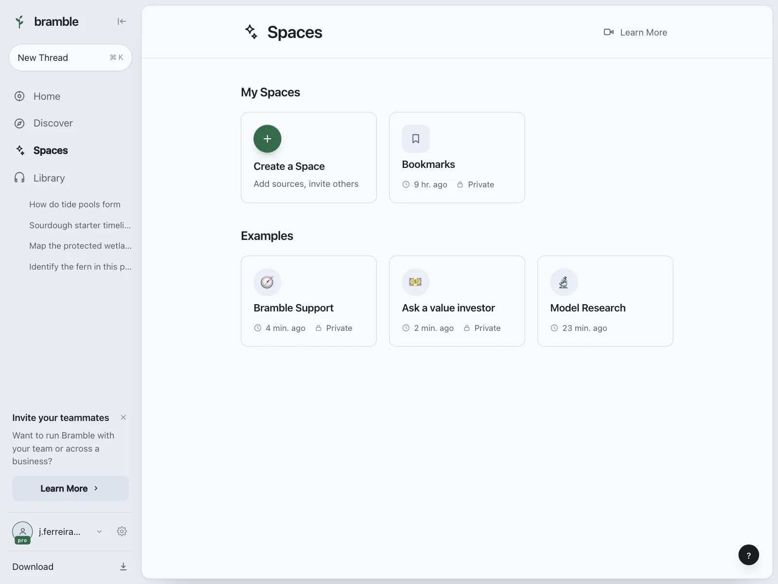
Task: Click the Private label on Bookmarks card
Action: click(x=481, y=184)
